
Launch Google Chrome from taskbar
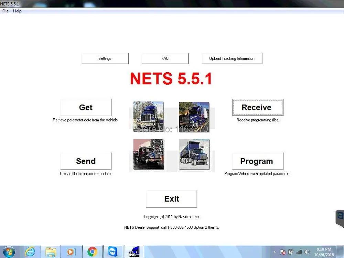point(92,252)
